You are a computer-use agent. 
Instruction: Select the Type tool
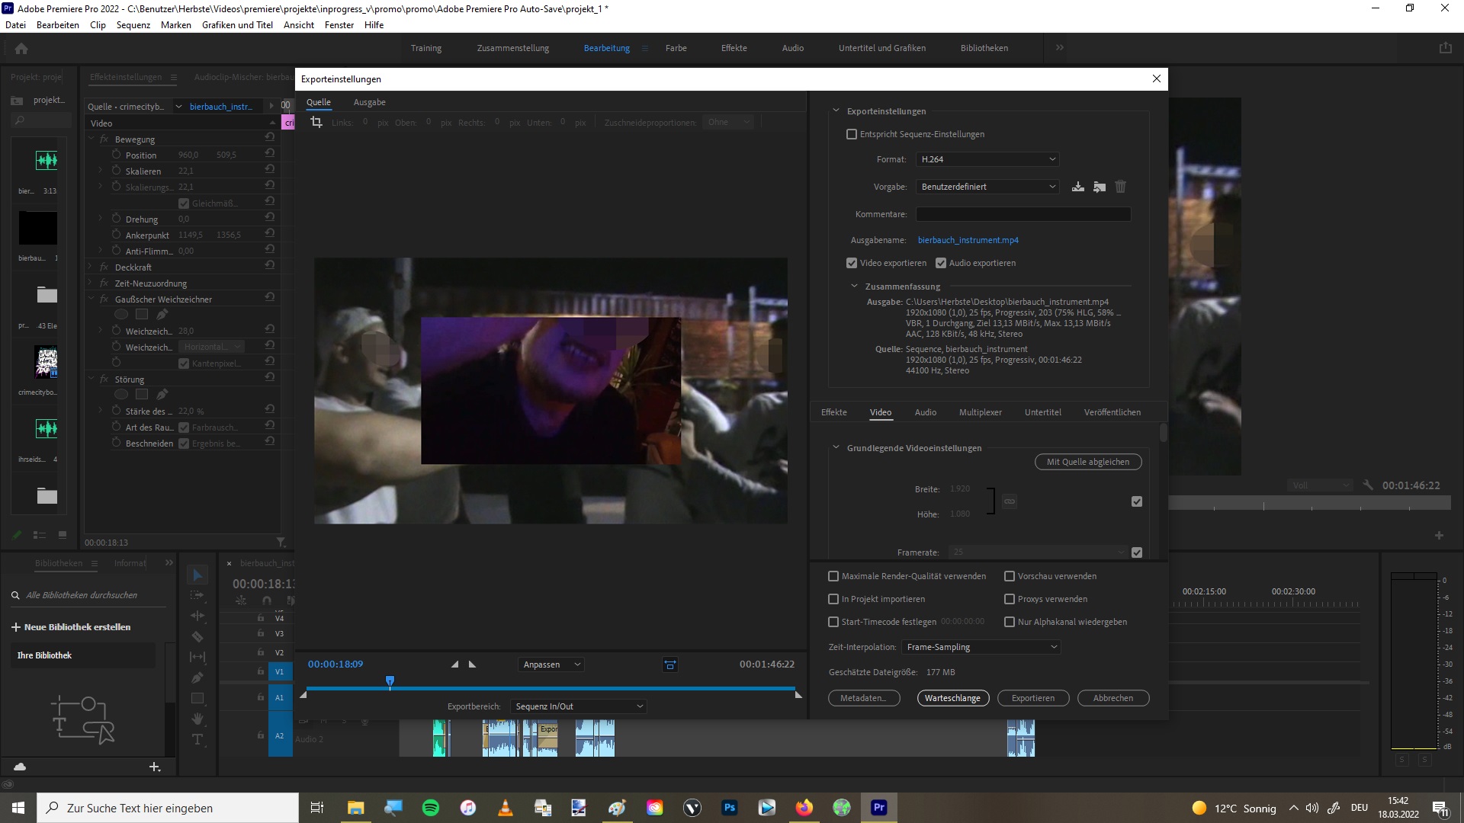tap(197, 739)
